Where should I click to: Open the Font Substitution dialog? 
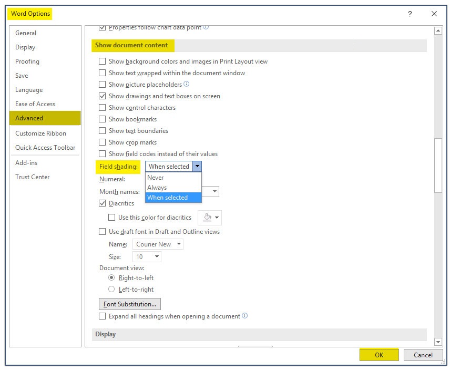(130, 304)
